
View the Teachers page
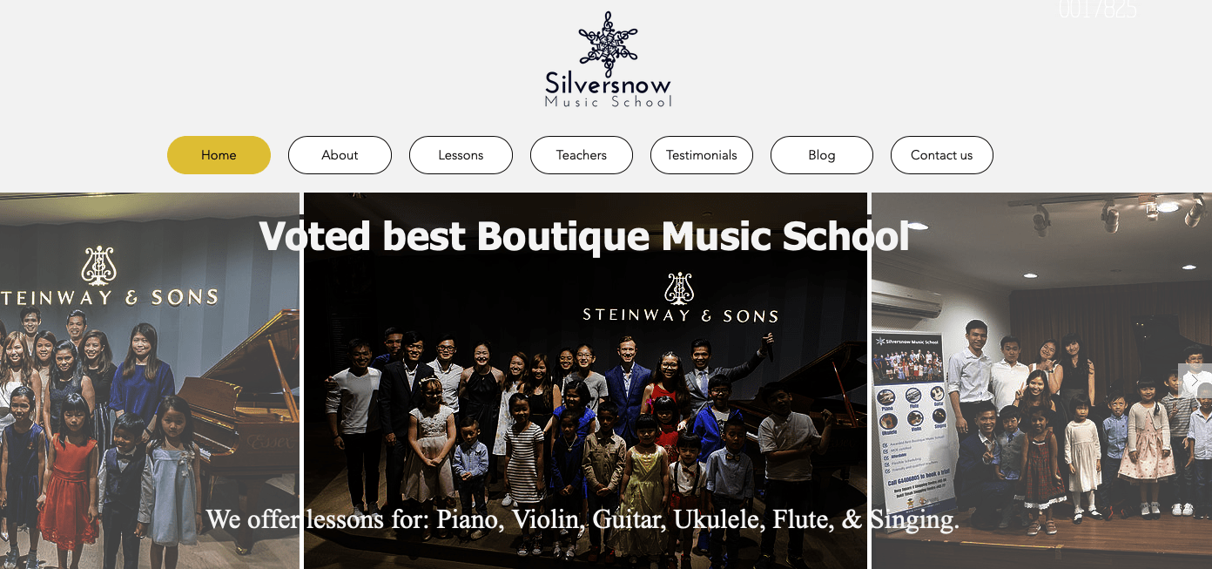pos(582,155)
